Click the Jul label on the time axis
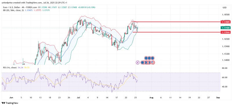The image size is (233, 106). pos(79,98)
